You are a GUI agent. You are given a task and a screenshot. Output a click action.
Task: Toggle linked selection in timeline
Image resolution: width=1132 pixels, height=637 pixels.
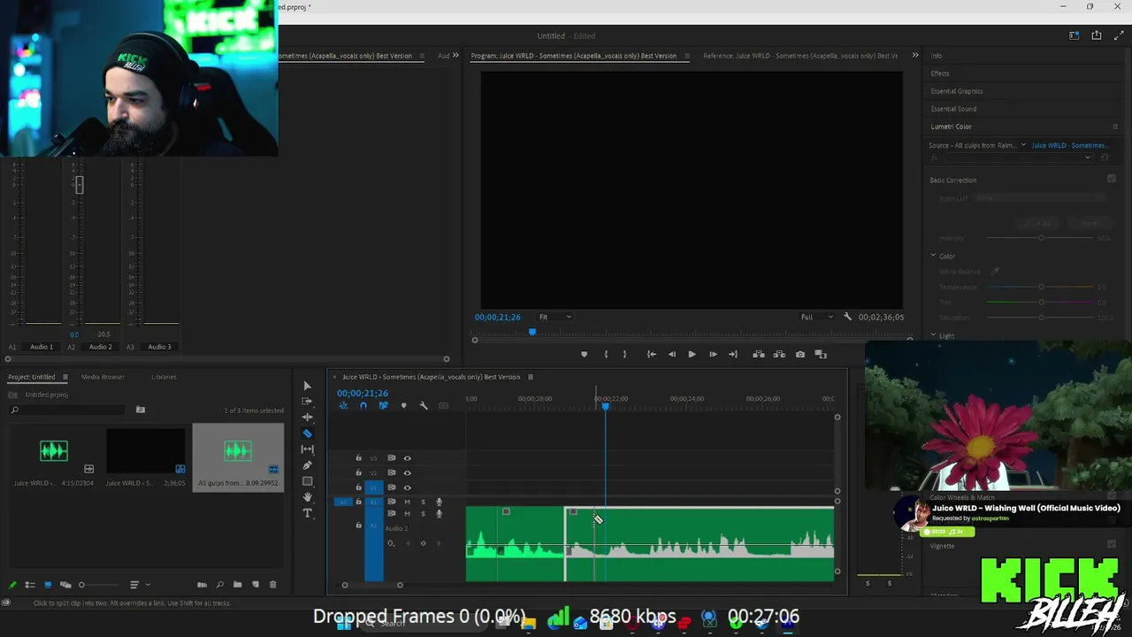383,406
